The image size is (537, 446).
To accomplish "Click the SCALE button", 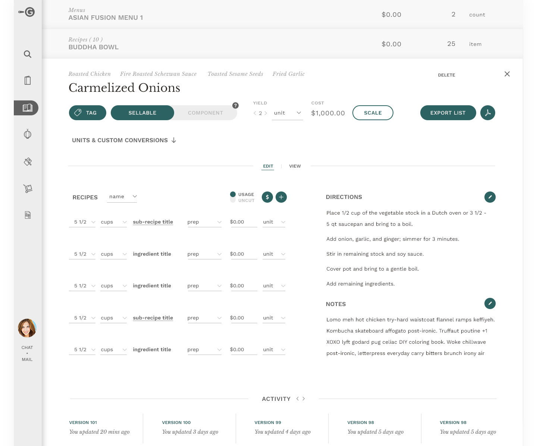I will tap(373, 113).
